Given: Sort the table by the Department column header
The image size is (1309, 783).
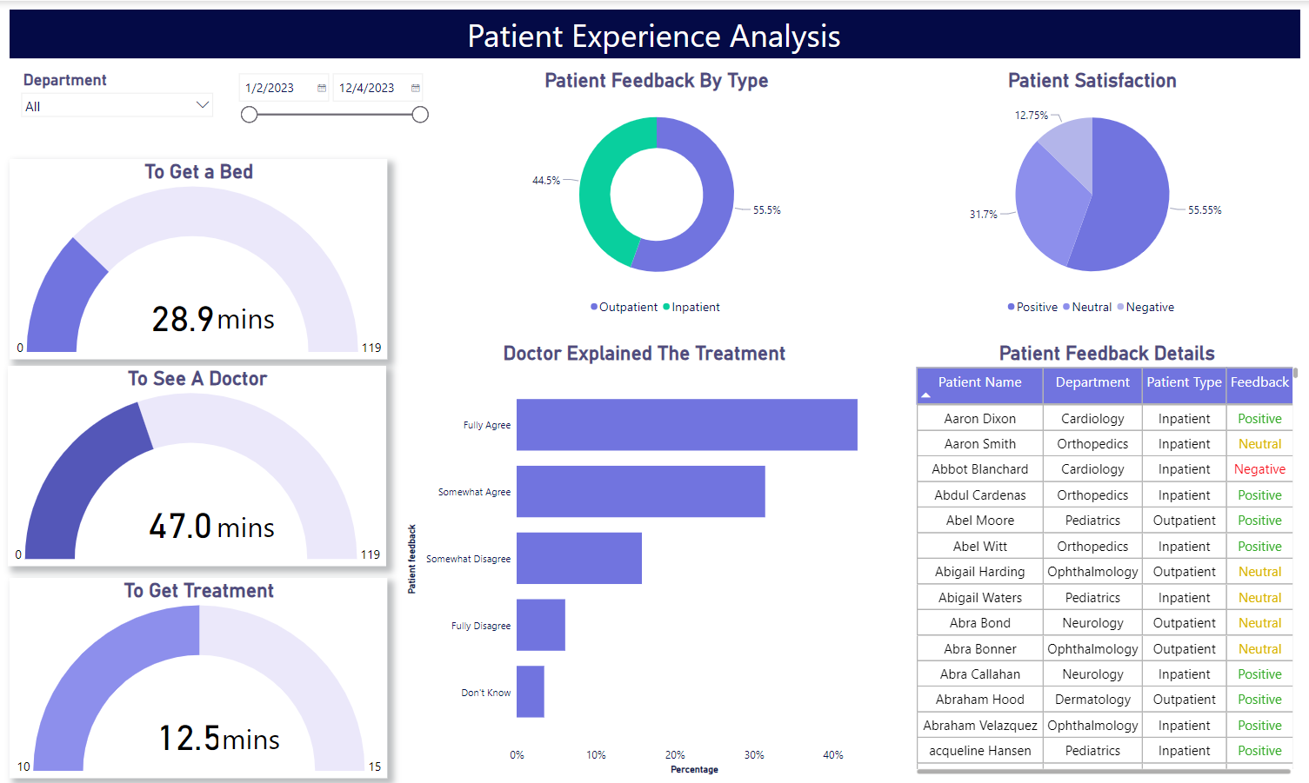Looking at the screenshot, I should coord(1092,382).
